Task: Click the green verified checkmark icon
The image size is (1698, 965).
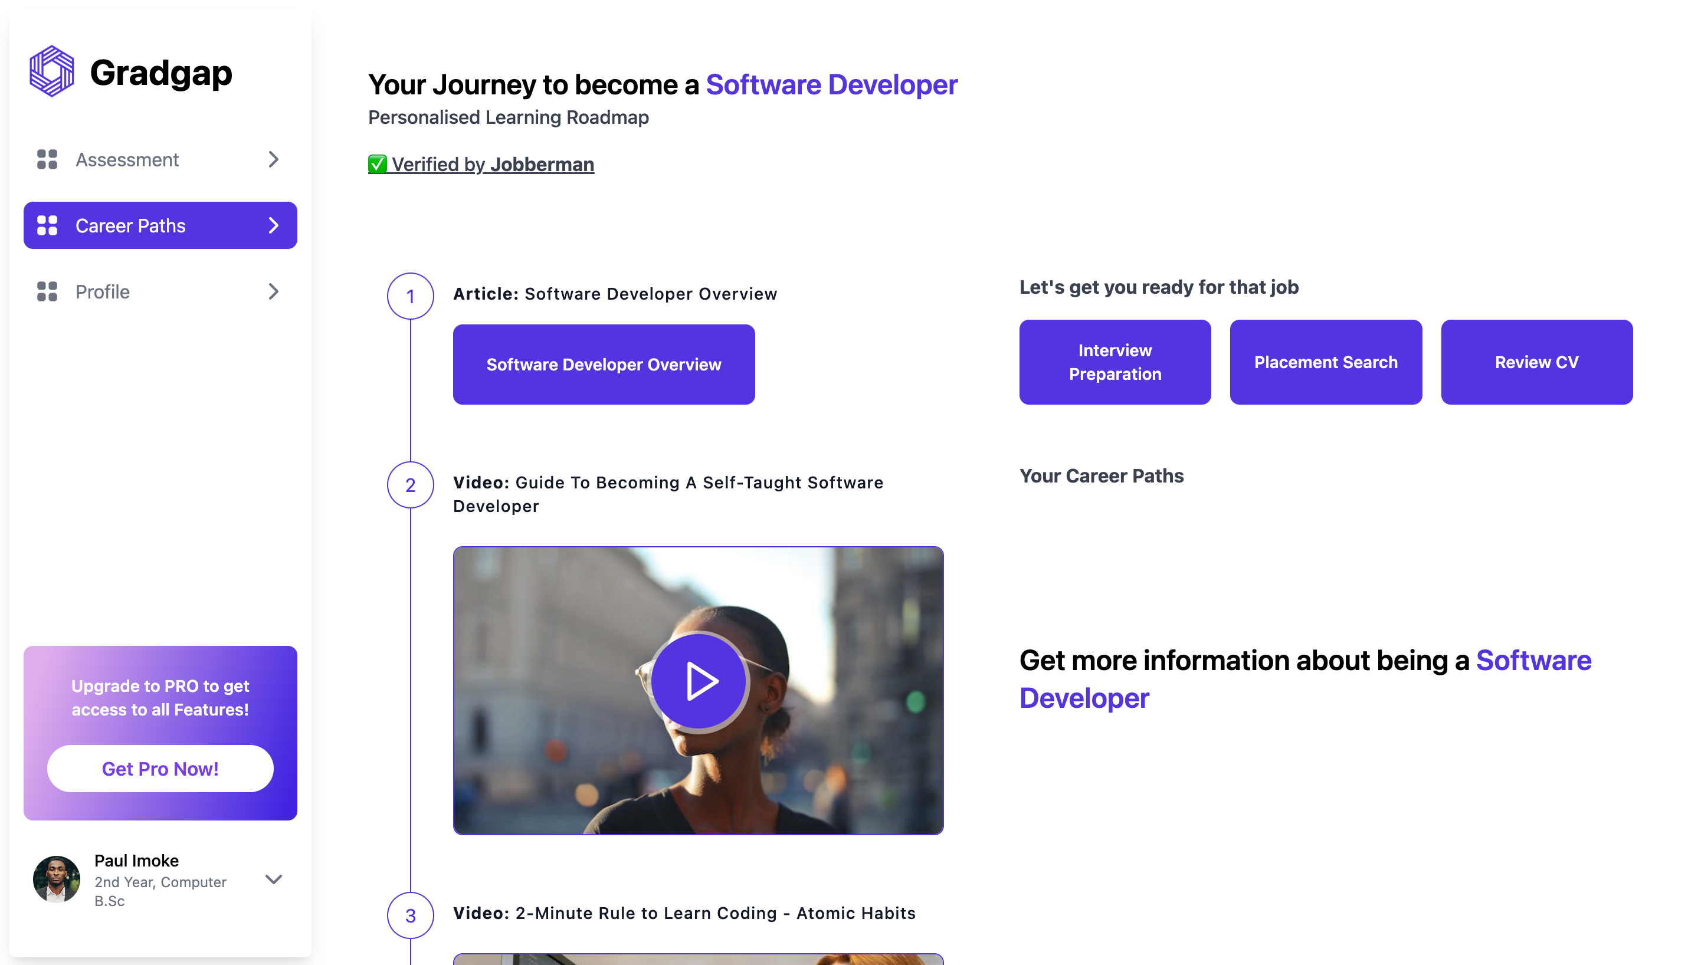Action: pos(377,165)
